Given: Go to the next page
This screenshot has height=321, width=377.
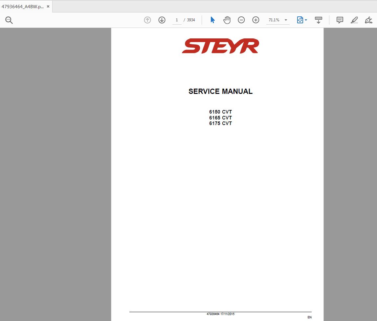Looking at the screenshot, I should point(162,20).
